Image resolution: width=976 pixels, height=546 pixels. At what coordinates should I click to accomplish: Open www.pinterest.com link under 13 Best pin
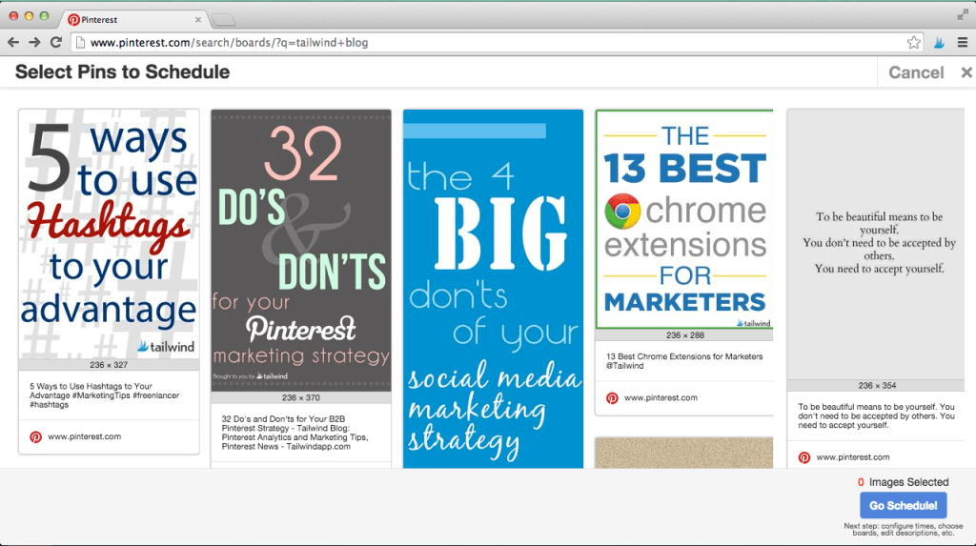(x=661, y=397)
